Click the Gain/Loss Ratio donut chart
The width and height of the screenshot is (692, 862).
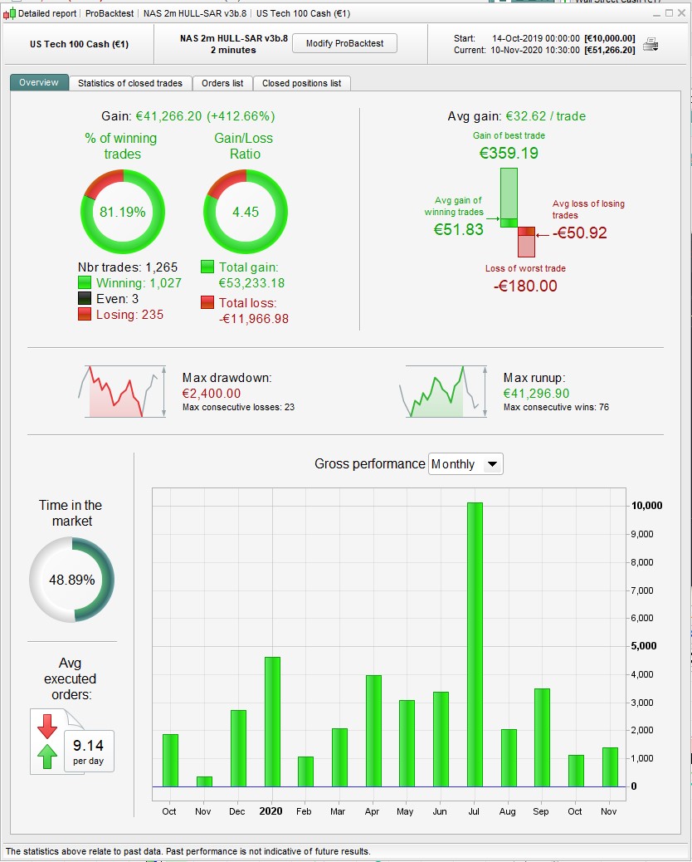click(246, 212)
